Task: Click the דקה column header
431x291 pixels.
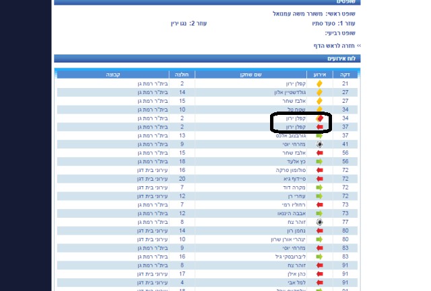Action: point(345,74)
